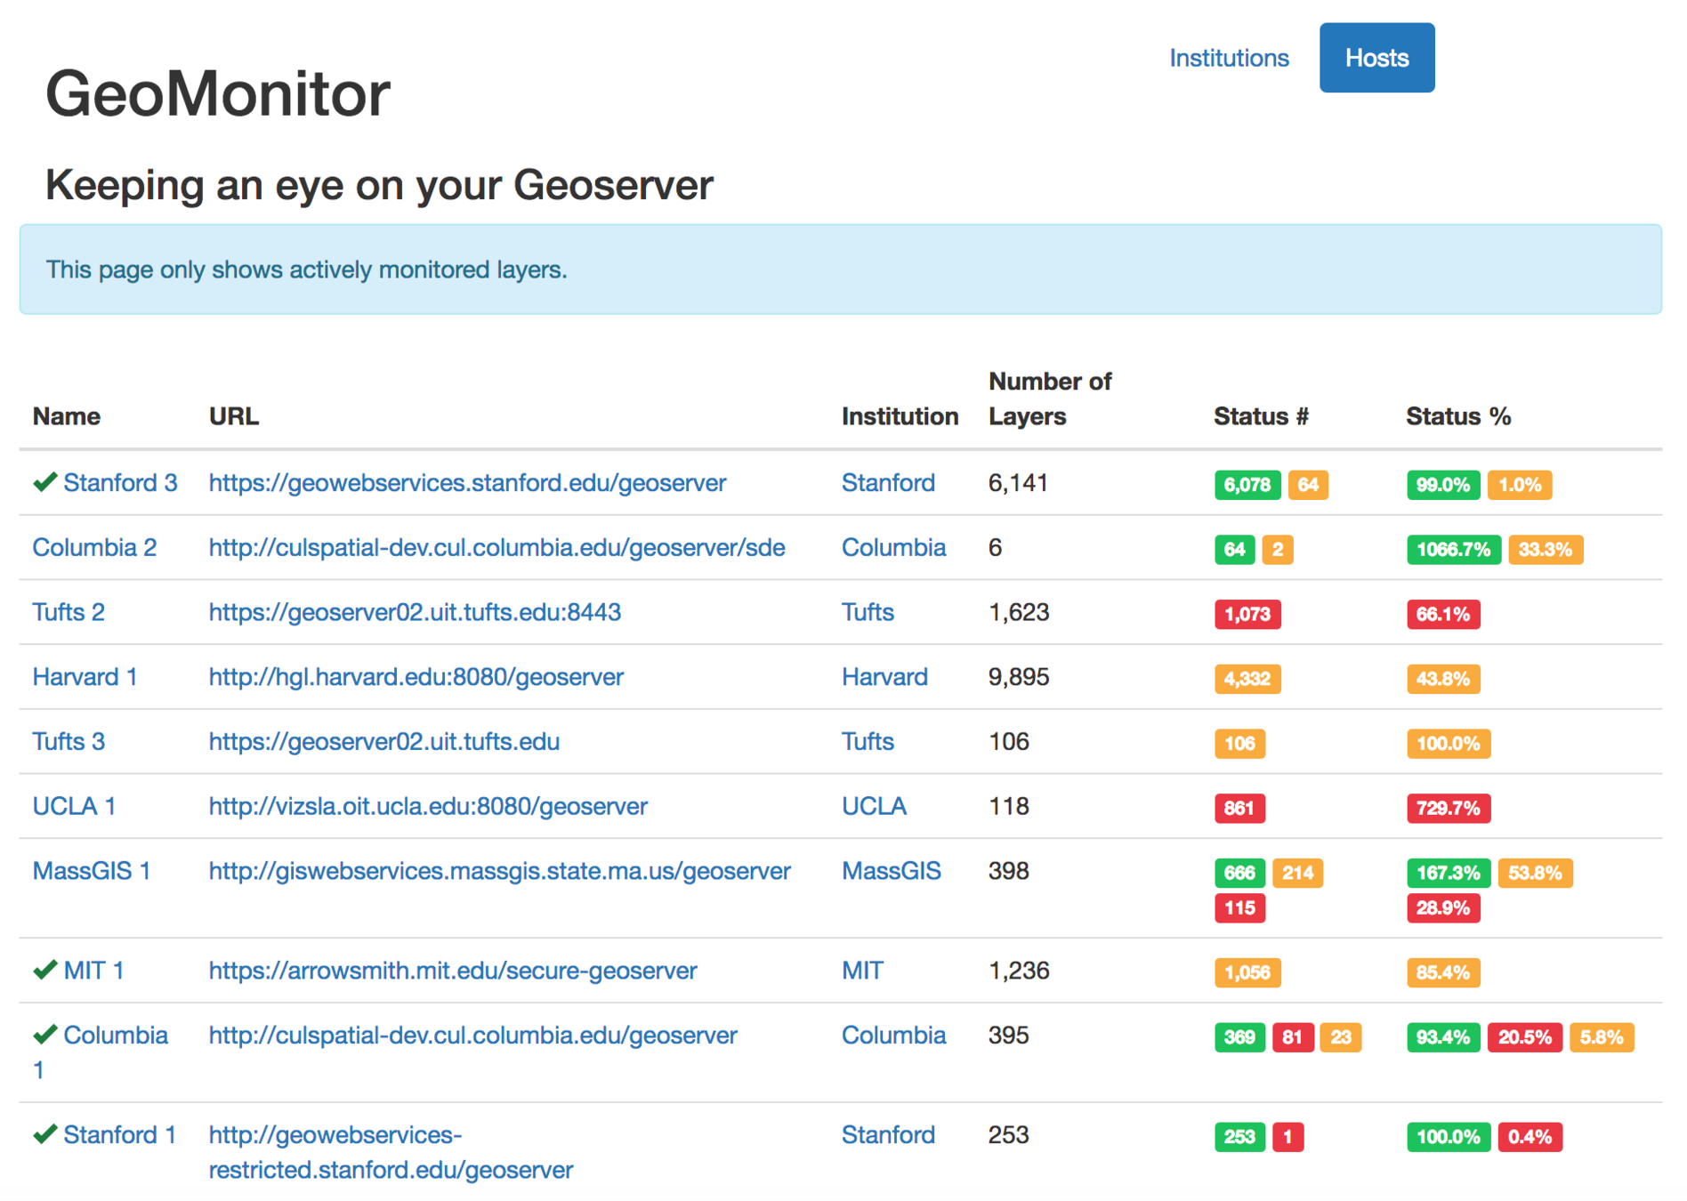This screenshot has width=1687, height=1201.
Task: Visit the http://culspatial-dev.cul.columbia.edu/geoserver URL
Action: [472, 1036]
